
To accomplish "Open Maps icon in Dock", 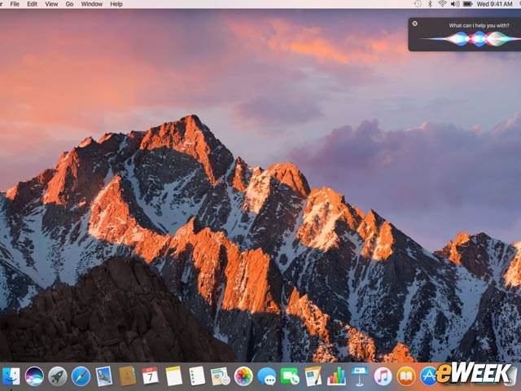I will (x=220, y=376).
